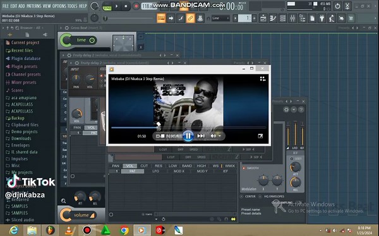Screen dimensions: 379x236
Task: Click the media player seek bar
Action: (188, 127)
